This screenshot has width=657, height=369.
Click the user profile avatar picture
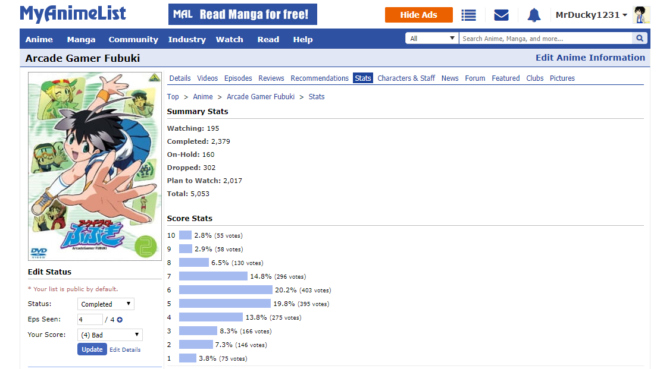point(641,15)
